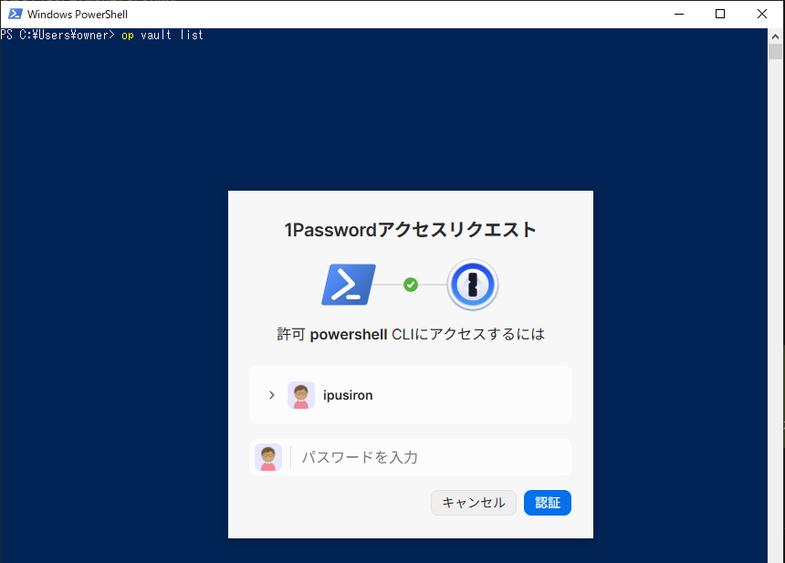Screen dimensions: 785x563
Task: Click the 許可 powershell CLI message text
Action: (x=411, y=334)
